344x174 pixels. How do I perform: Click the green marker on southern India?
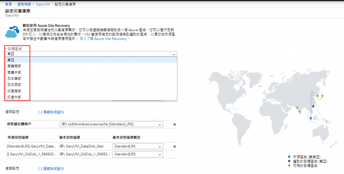pyautogui.click(x=299, y=112)
